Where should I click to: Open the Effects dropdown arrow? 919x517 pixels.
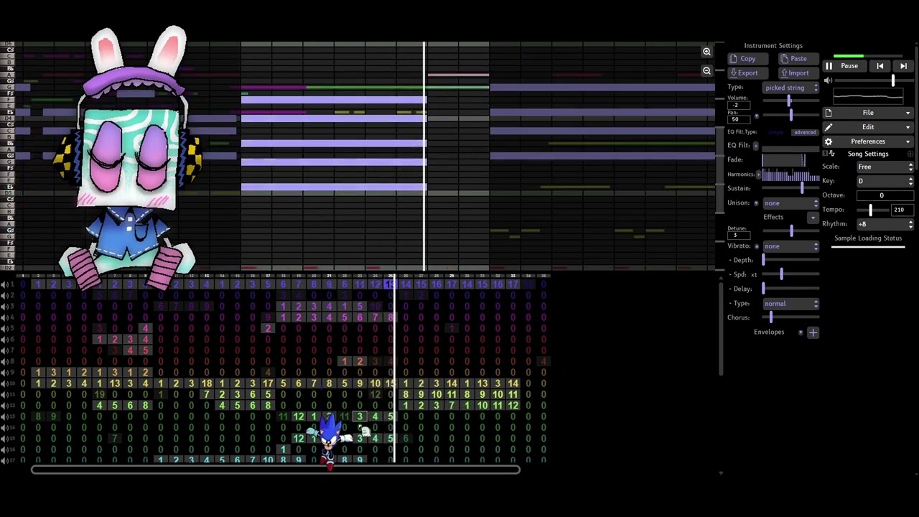[x=813, y=218]
